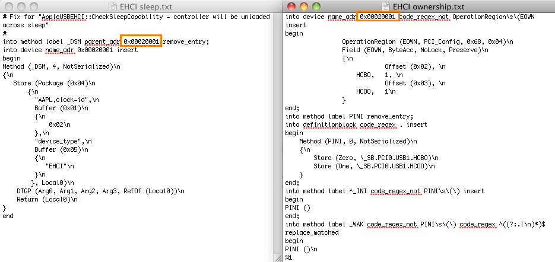Close the EHCI ownership.txt window with red button

(x=291, y=7)
